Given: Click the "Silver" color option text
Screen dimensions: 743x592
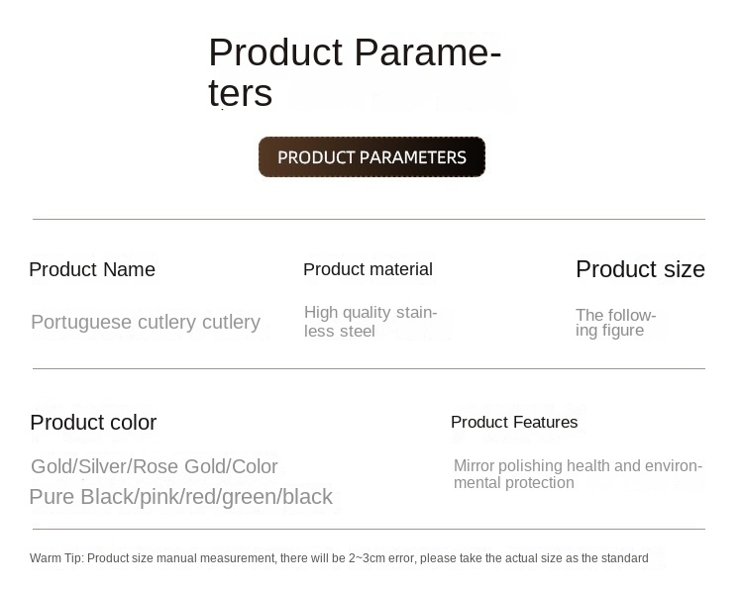Looking at the screenshot, I should tap(102, 466).
